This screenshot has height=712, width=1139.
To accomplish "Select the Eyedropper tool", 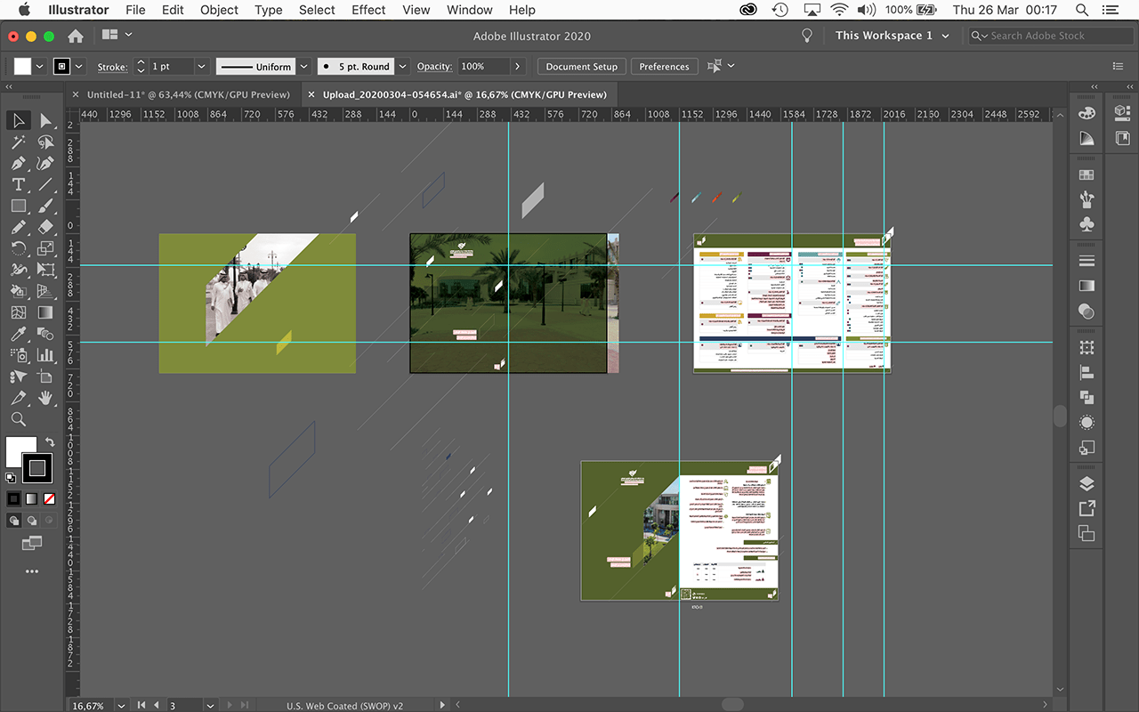I will point(18,334).
